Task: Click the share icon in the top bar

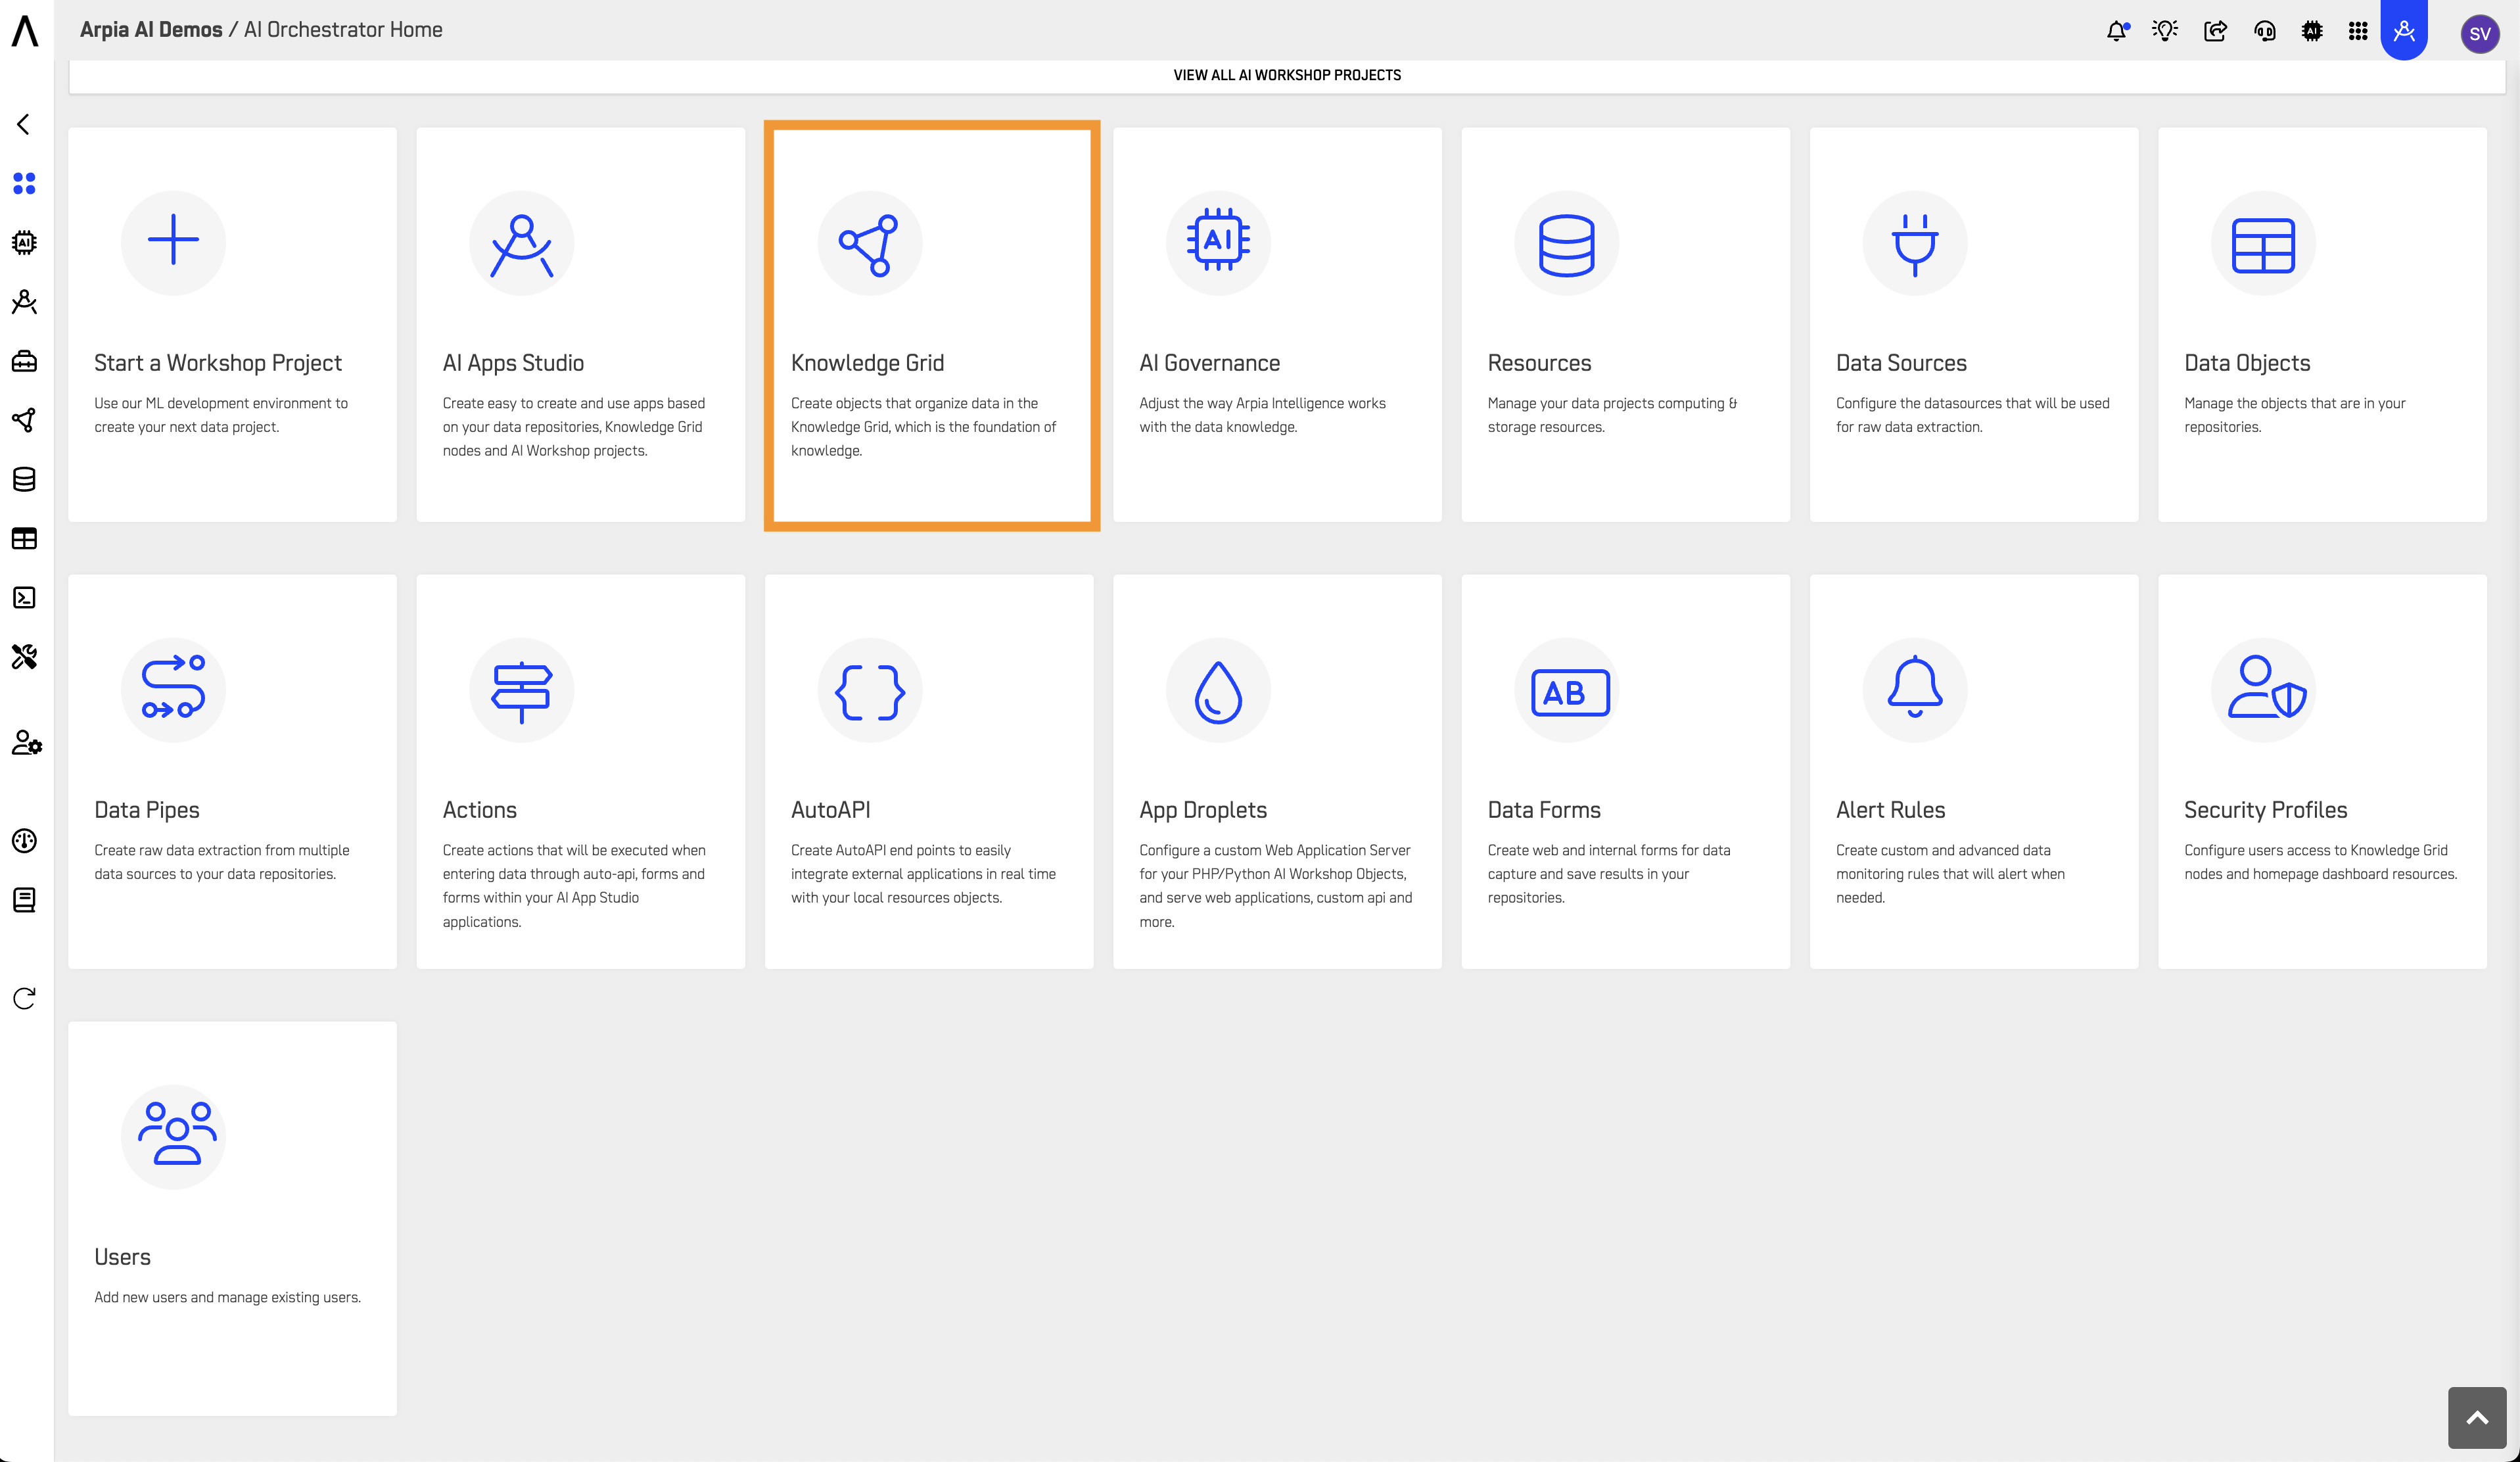Action: (2215, 31)
